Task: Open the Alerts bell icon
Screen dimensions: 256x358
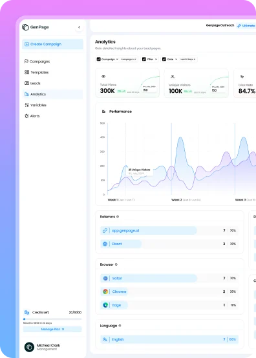Action: coord(27,116)
